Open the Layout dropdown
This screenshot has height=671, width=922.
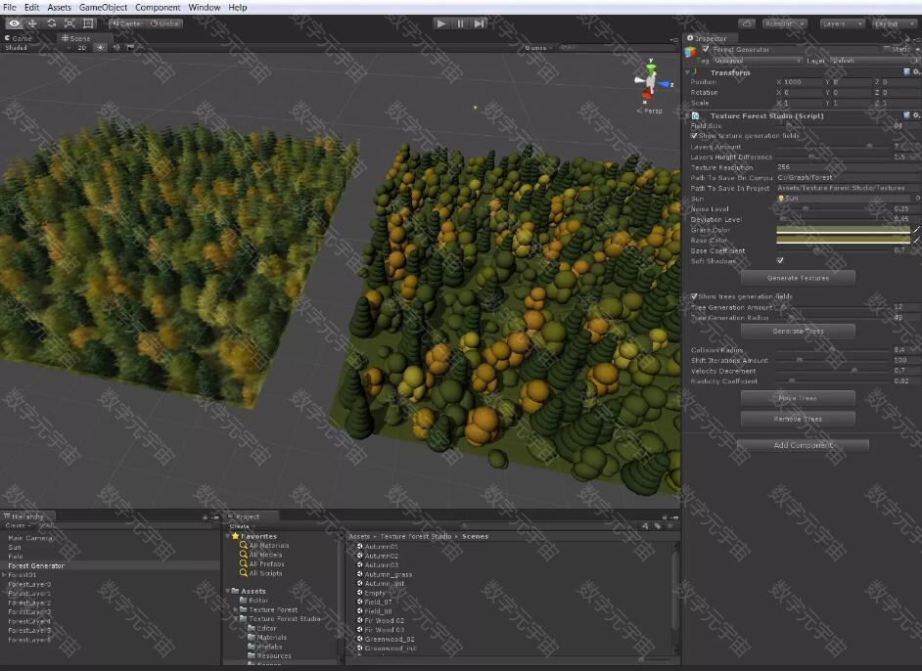(894, 23)
